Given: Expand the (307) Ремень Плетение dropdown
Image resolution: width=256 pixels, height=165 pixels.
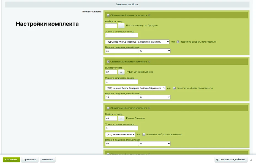Looking at the screenshot, I should point(120,134).
